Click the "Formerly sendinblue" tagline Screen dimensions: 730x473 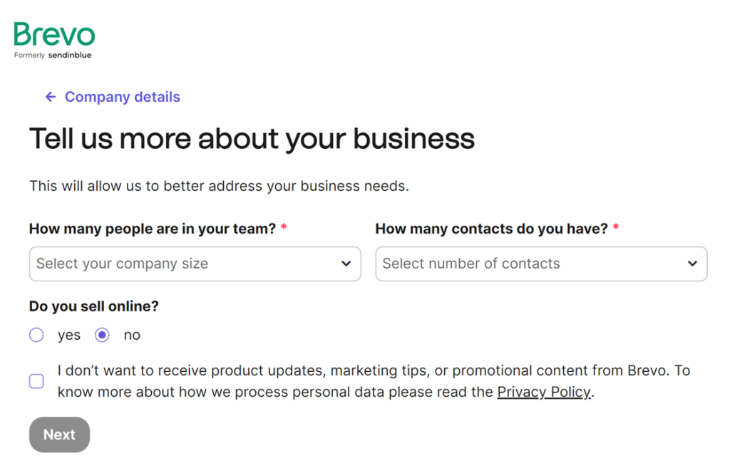(x=53, y=56)
